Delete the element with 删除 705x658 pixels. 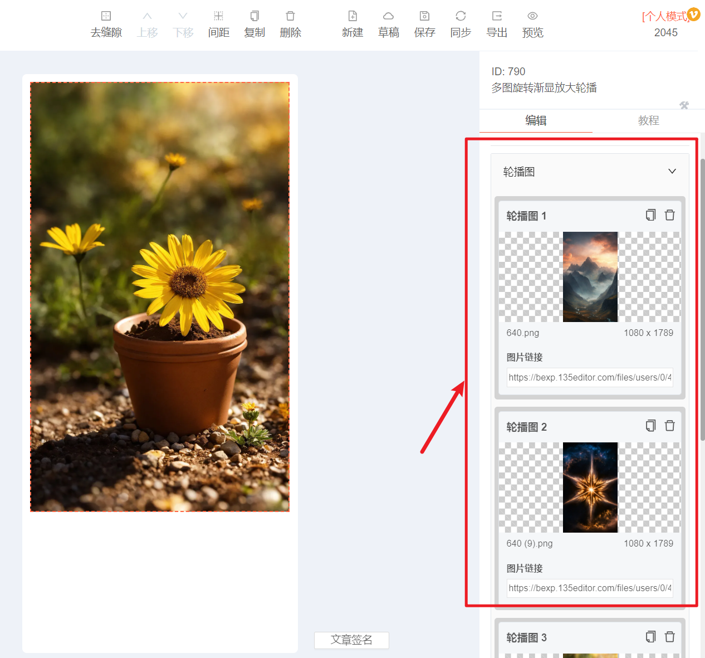[290, 25]
